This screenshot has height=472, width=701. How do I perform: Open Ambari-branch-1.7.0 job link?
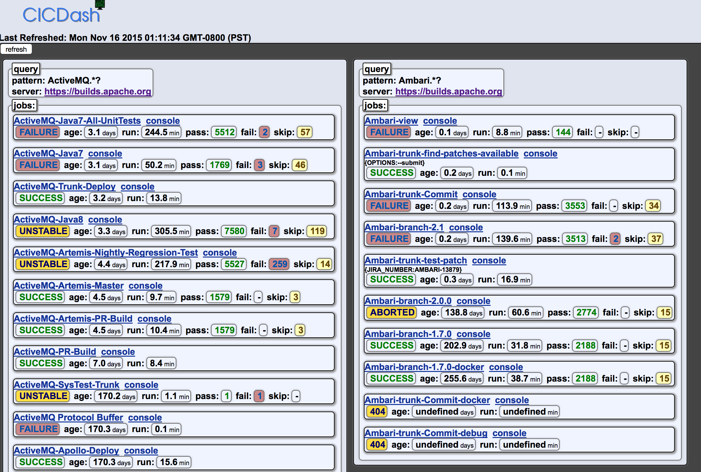pyautogui.click(x=408, y=334)
